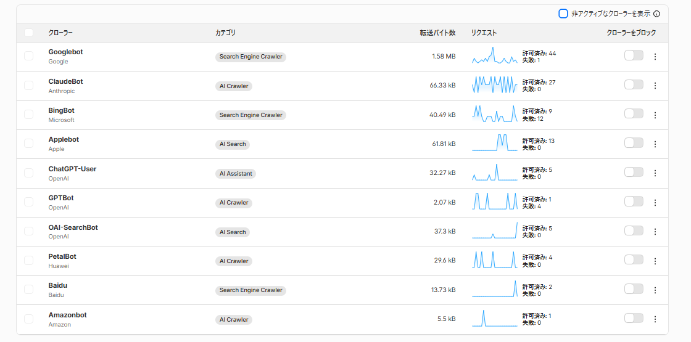
Task: Click the 転送バイト数 column header
Action: (437, 33)
